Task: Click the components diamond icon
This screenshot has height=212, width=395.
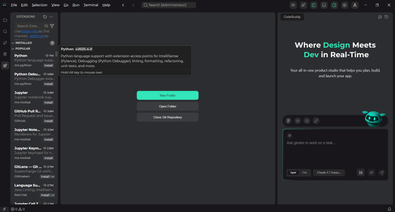Action: [297, 121]
